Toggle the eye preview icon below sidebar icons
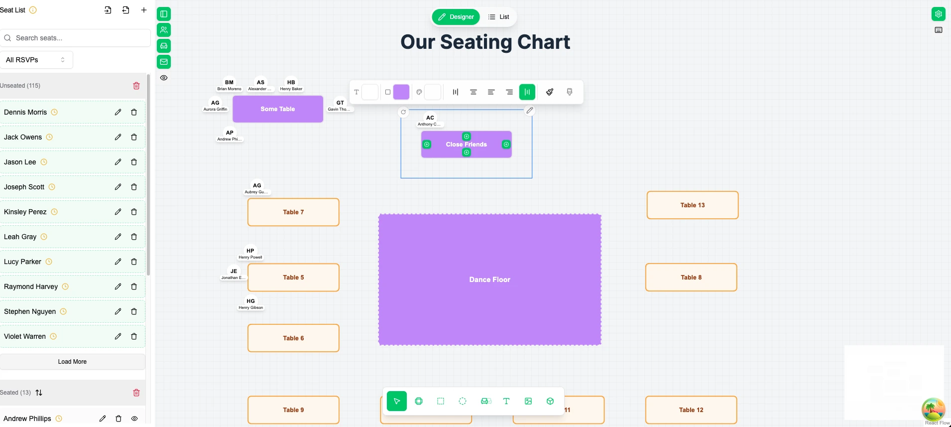The height and width of the screenshot is (427, 951). 164,78
